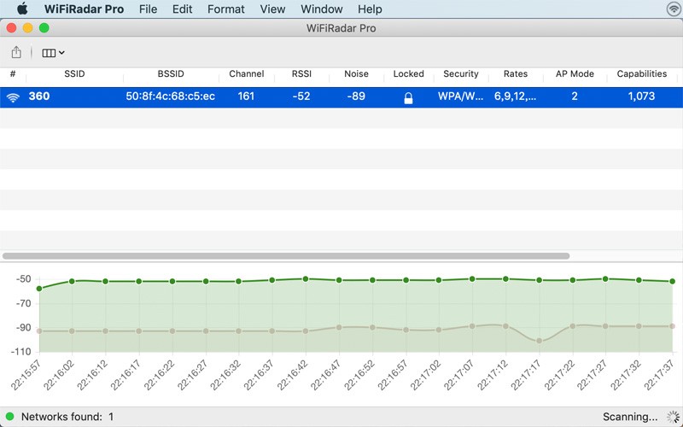Viewport: 683px width, 427px height.
Task: Click the WiFi radar menu bar icon
Action: tap(674, 9)
